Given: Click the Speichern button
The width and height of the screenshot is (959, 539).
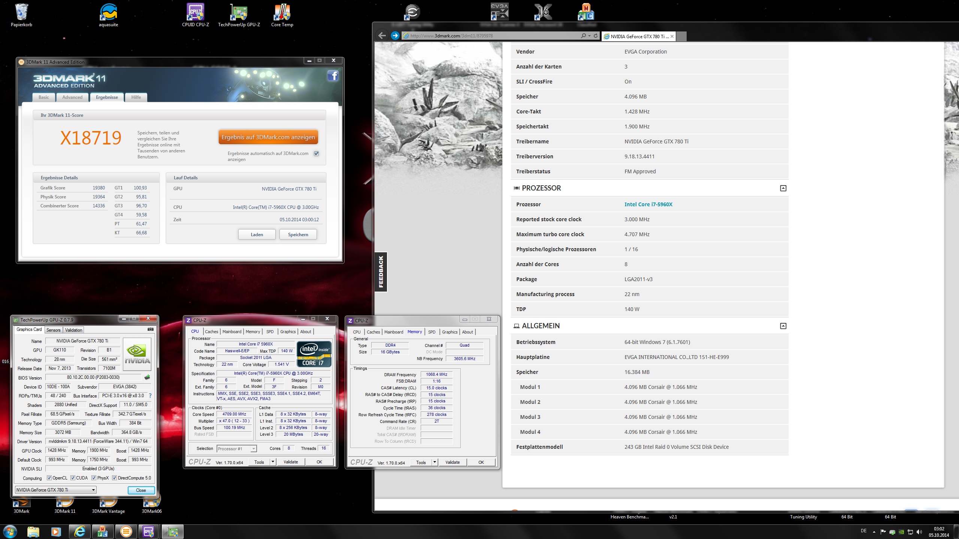Looking at the screenshot, I should pos(298,234).
